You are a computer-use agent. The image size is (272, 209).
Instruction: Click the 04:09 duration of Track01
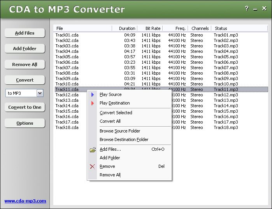pyautogui.click(x=130, y=35)
